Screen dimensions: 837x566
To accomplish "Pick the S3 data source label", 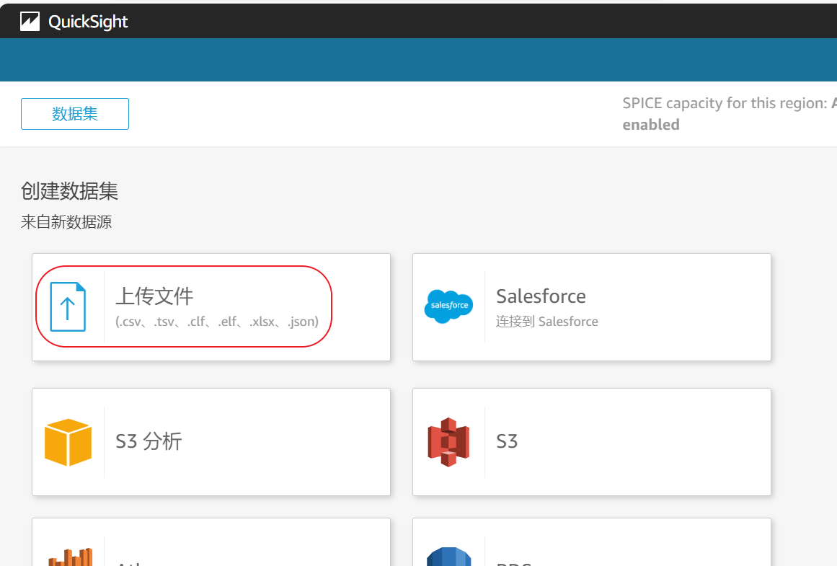I will pyautogui.click(x=507, y=441).
